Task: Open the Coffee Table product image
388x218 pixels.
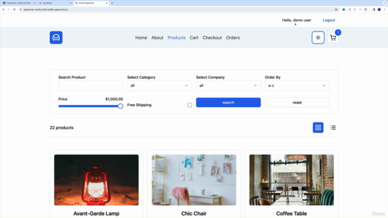Action: point(292,180)
